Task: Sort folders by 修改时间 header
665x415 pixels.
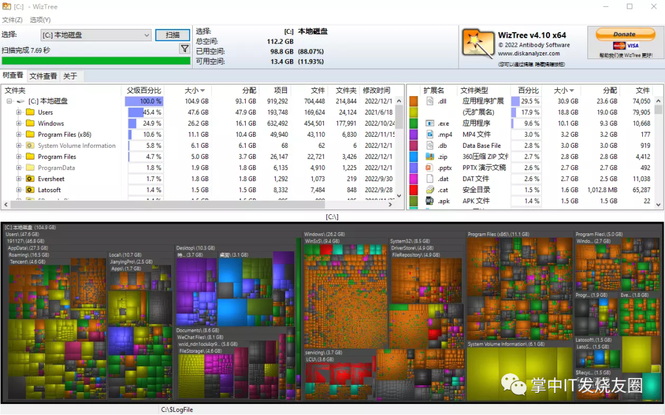Action: (x=377, y=91)
